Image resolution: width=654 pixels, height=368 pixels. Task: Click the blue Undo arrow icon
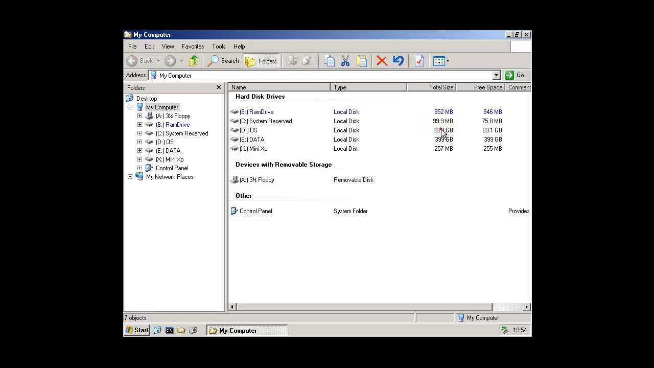click(x=398, y=61)
